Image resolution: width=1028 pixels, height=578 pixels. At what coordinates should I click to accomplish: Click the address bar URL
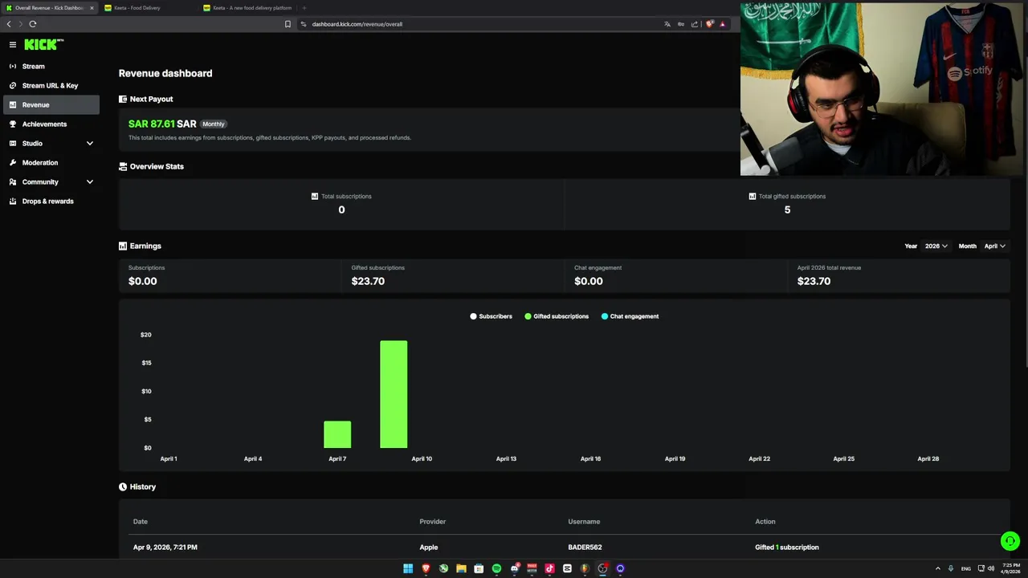click(x=357, y=24)
